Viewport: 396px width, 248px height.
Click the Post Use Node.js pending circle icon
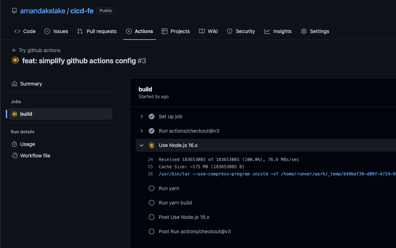152,217
